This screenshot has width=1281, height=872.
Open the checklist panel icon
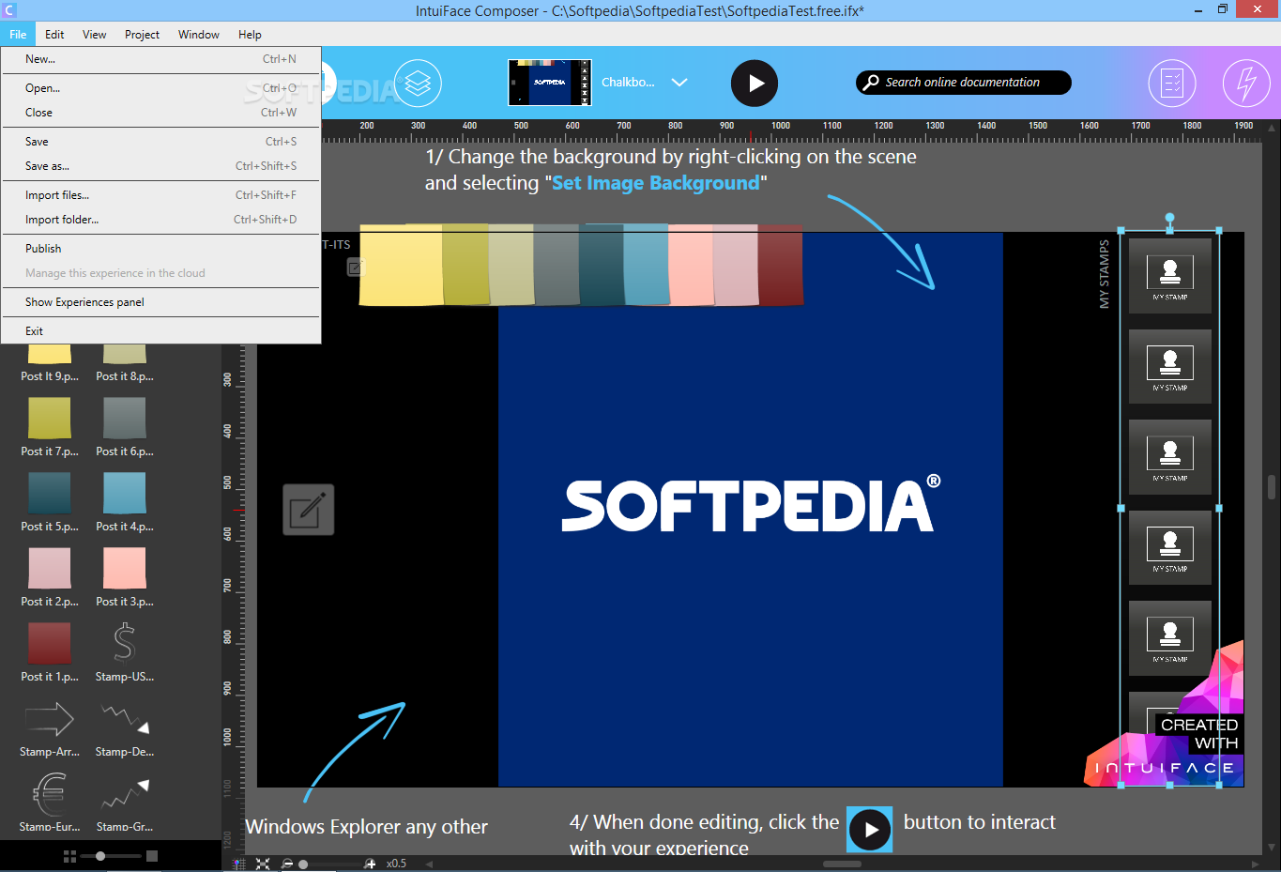tap(1172, 84)
